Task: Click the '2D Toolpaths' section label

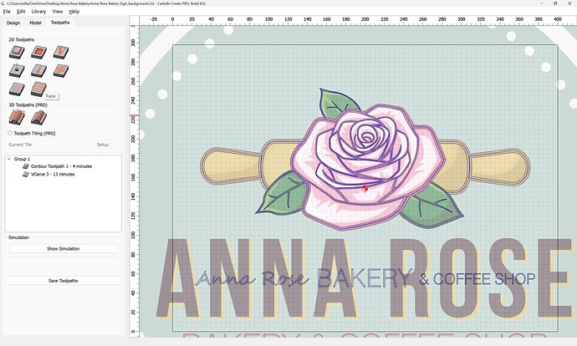Action: click(x=22, y=39)
